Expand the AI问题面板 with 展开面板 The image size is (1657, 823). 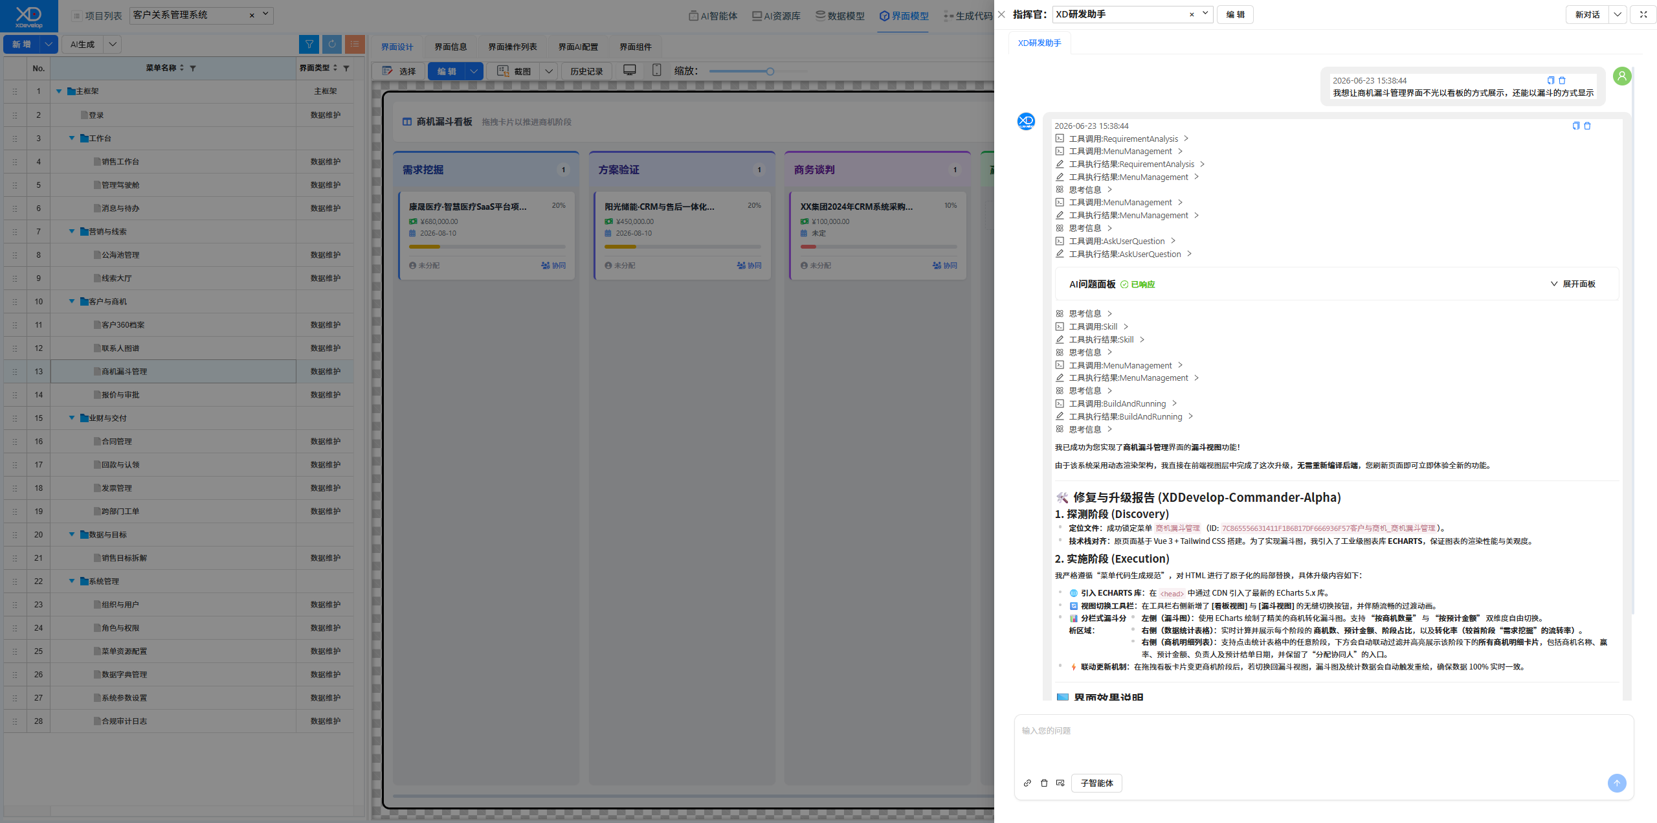coord(1573,284)
